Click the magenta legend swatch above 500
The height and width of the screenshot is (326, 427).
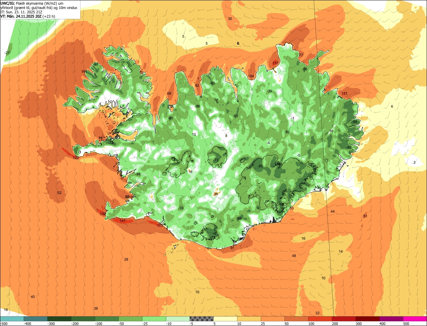point(415,319)
